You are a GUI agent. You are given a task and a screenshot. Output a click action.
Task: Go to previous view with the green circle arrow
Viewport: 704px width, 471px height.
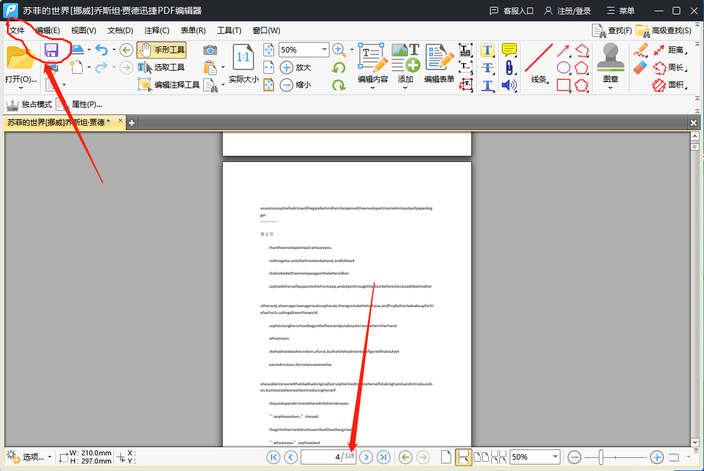[126, 50]
